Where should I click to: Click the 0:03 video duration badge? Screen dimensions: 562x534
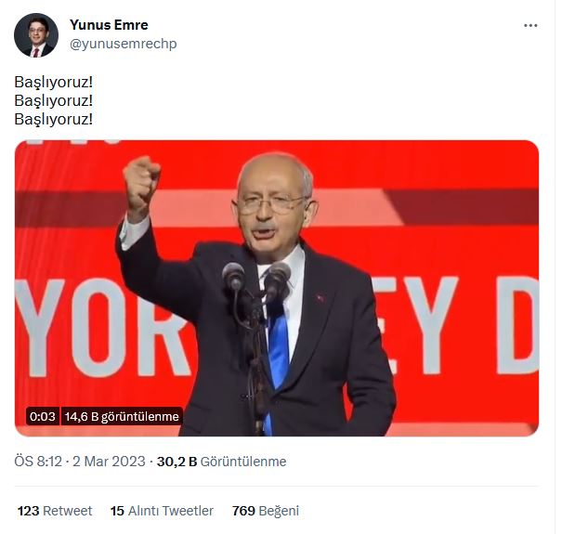tap(43, 416)
